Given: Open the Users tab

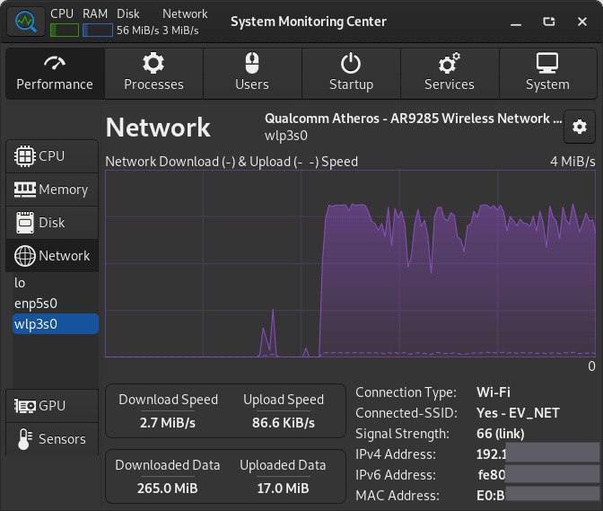Looking at the screenshot, I should click(252, 74).
